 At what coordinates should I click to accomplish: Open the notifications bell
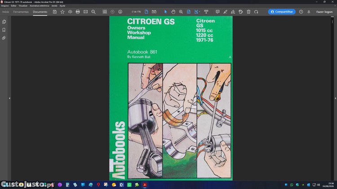point(309,12)
